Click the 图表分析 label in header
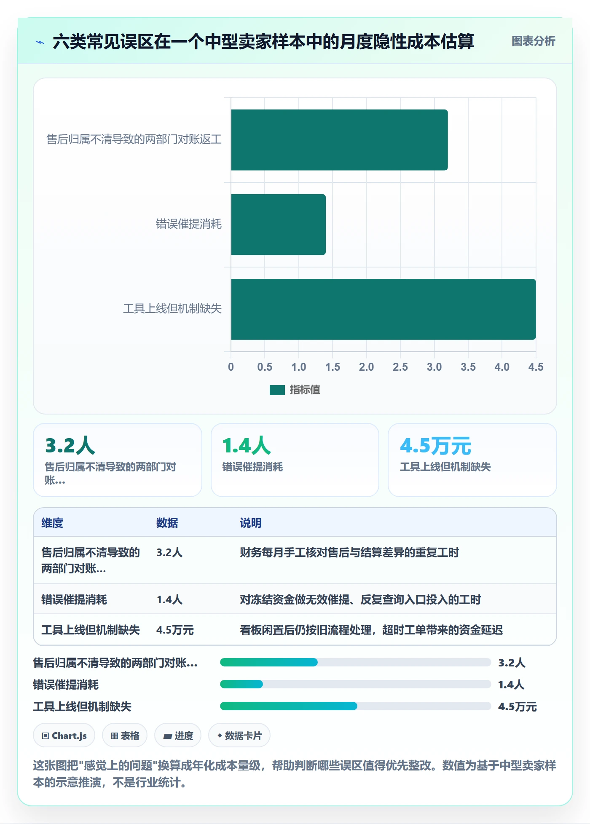Screen dimensions: 590x824 coord(533,41)
